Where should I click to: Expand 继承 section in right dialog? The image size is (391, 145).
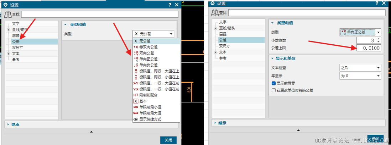pyautogui.click(x=215, y=123)
